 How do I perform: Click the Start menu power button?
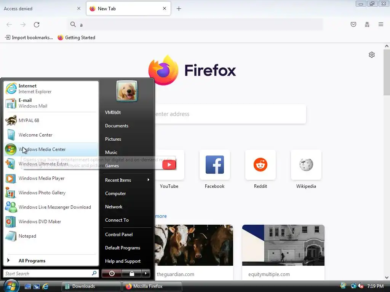click(112, 273)
